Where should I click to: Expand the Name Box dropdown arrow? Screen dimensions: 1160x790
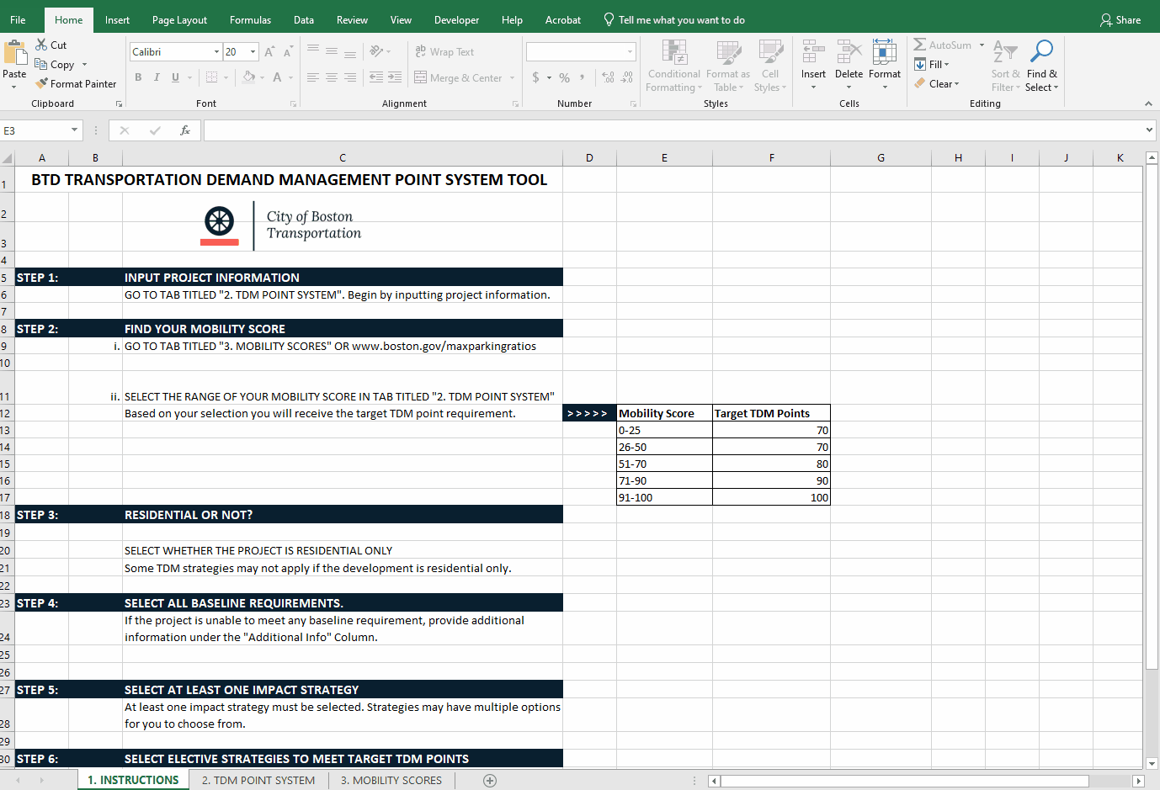tap(74, 130)
